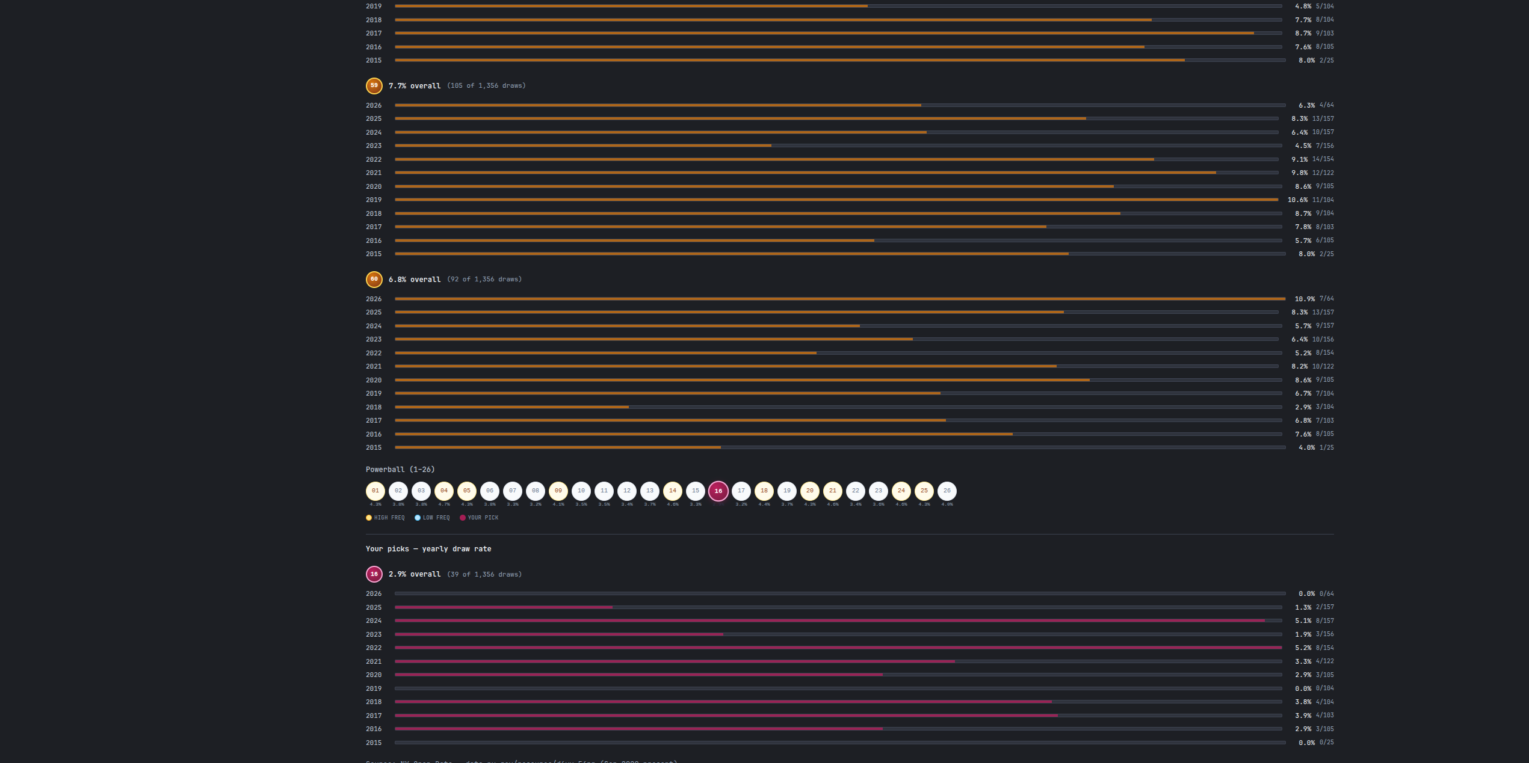Click the '9.1% 14/154' value
1529x763 pixels.
click(1312, 159)
